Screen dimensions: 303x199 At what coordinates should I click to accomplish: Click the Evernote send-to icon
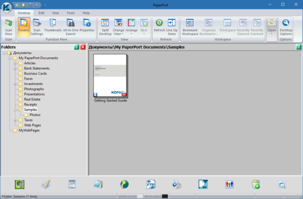click(x=19, y=185)
